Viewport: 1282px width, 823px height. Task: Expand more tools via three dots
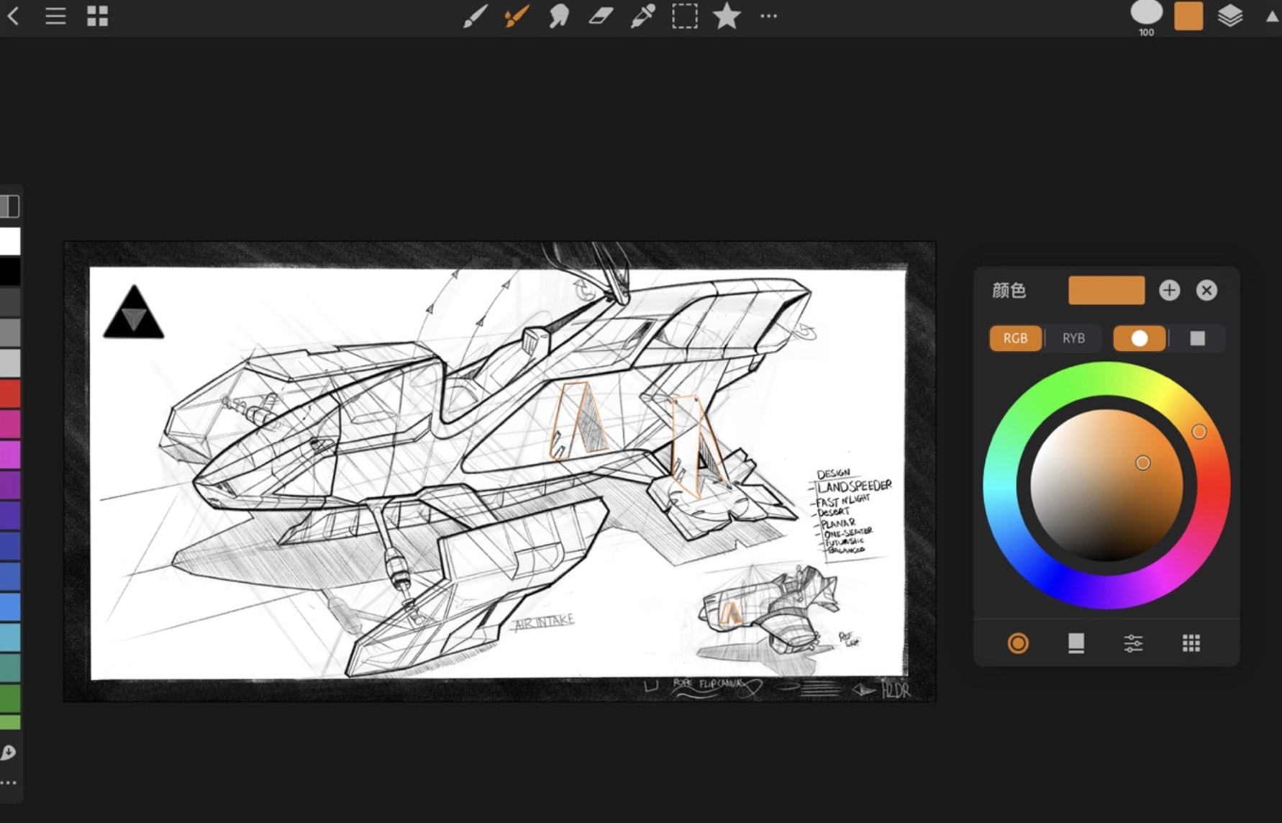point(768,16)
